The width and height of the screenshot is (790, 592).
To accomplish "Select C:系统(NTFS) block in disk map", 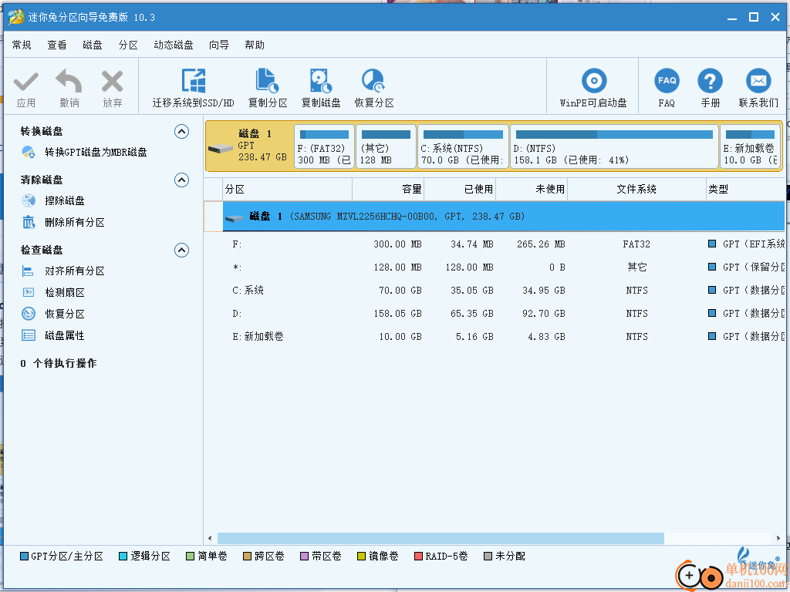I will coord(463,146).
